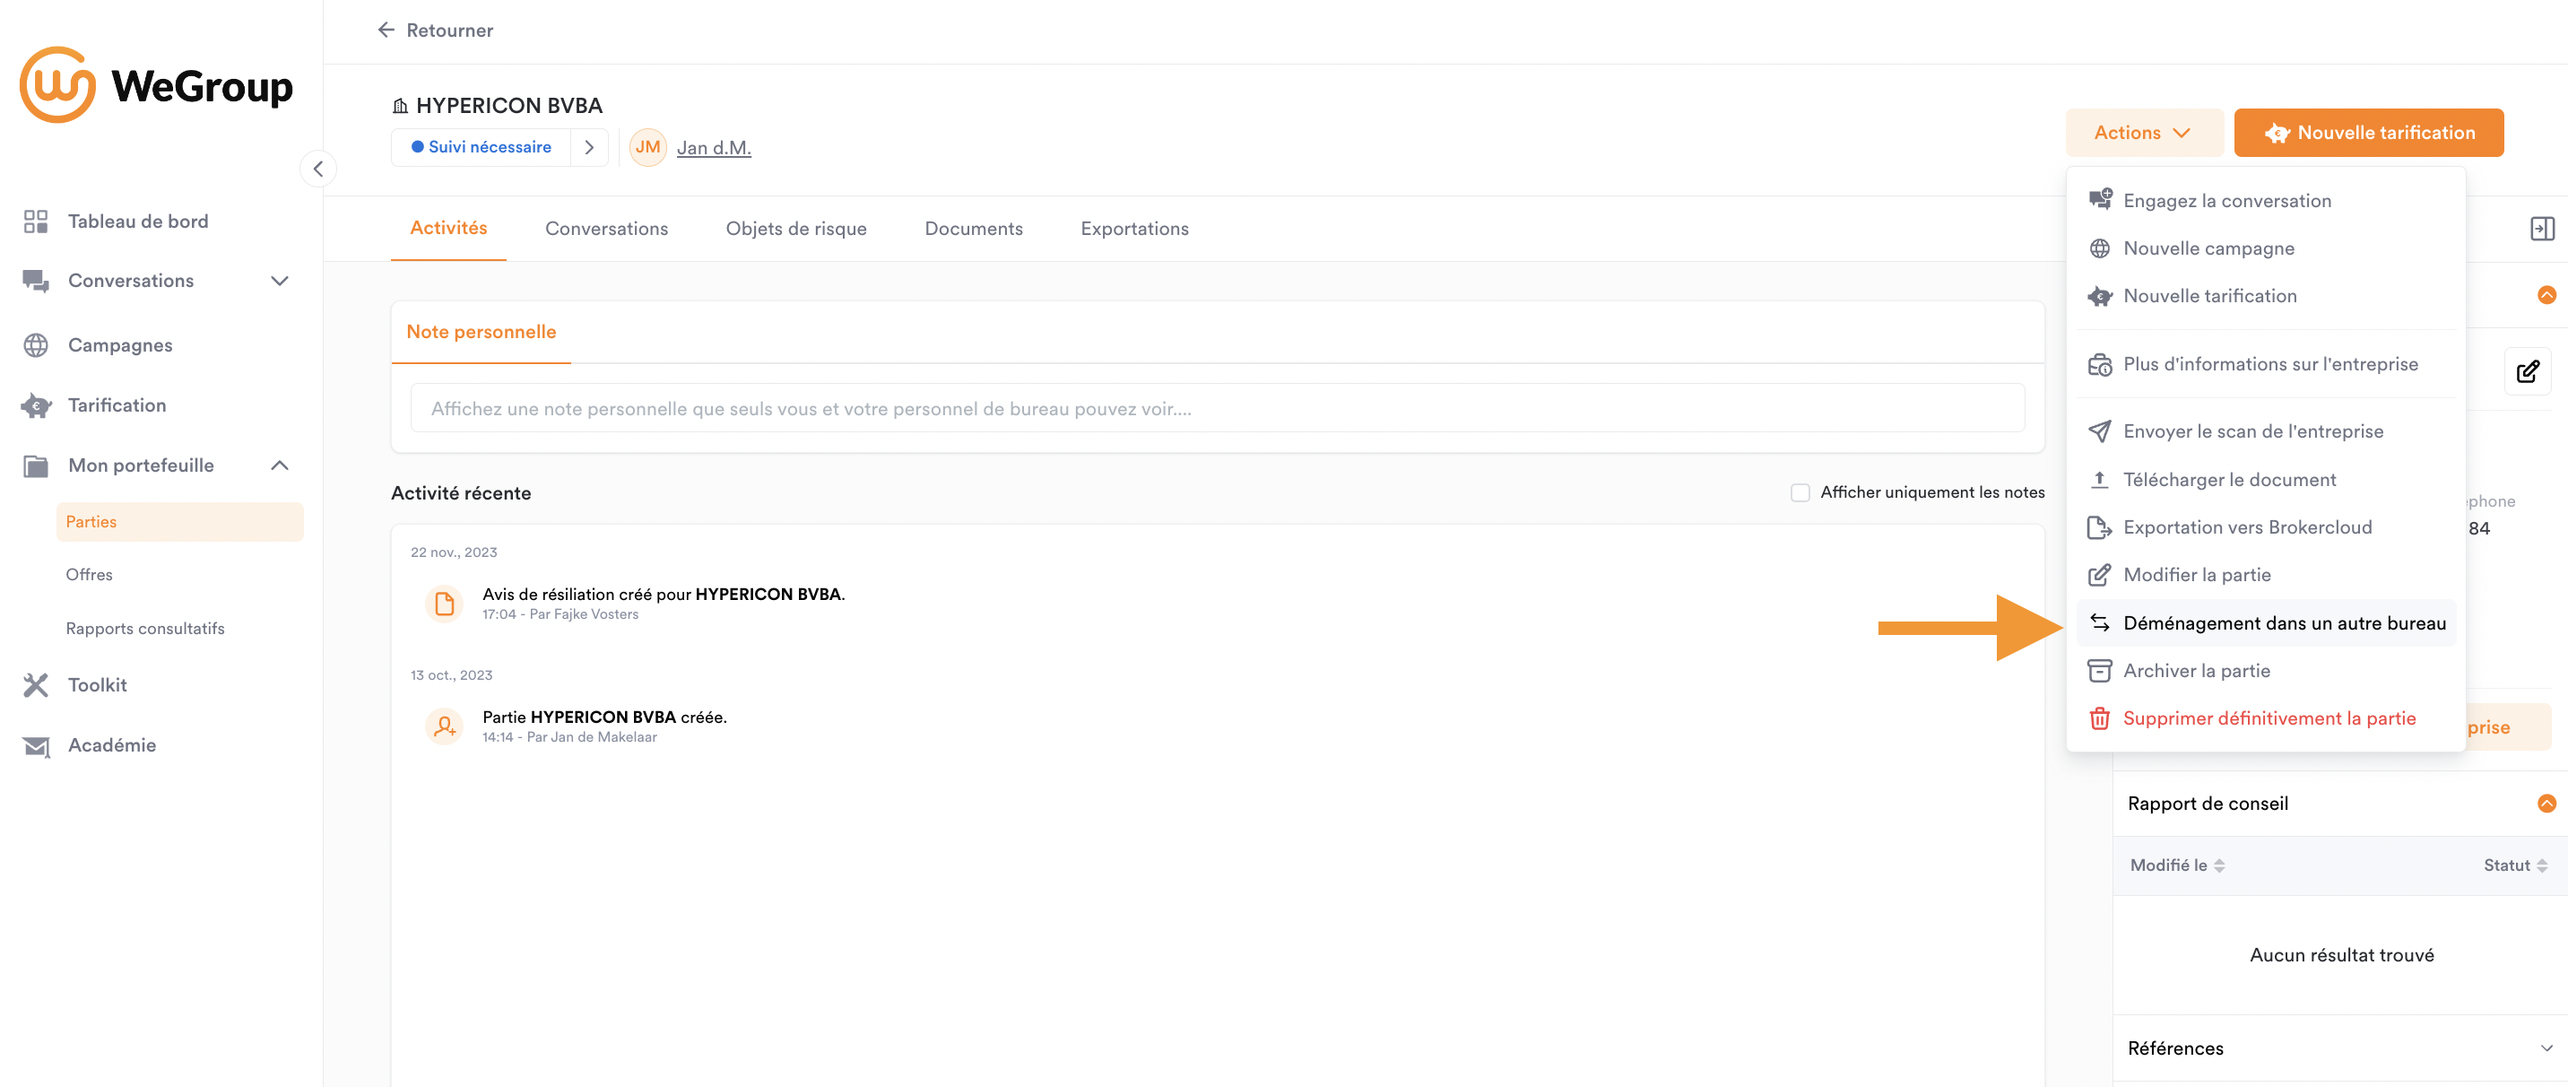Switch to the Conversations tab
The width and height of the screenshot is (2568, 1087).
coord(606,230)
